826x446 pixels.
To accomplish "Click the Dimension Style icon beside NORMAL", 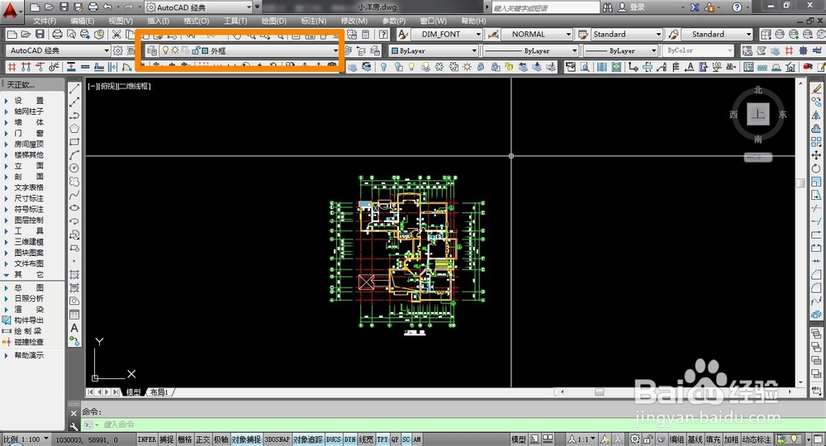I will (x=494, y=34).
